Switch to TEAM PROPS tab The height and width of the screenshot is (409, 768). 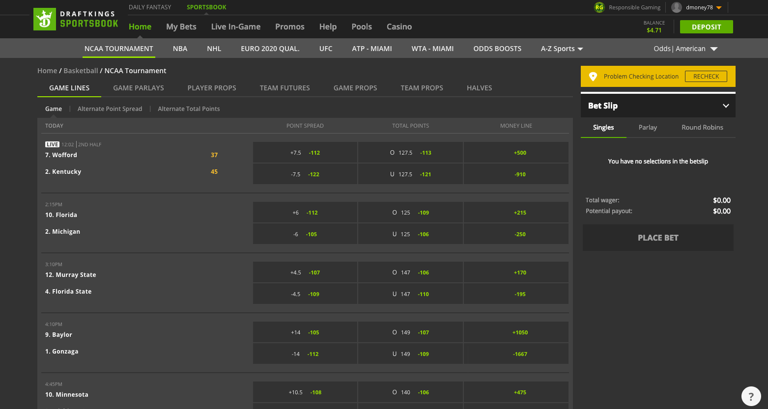pyautogui.click(x=422, y=88)
